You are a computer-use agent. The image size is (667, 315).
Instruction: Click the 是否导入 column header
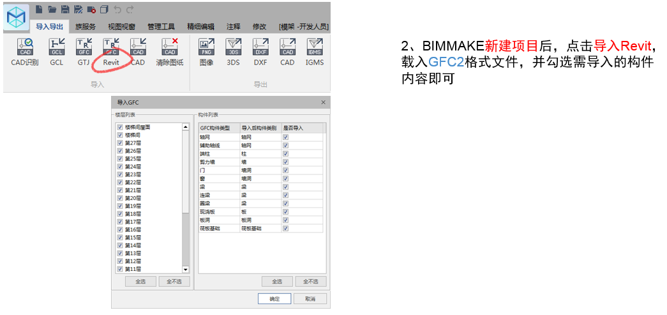[302, 128]
